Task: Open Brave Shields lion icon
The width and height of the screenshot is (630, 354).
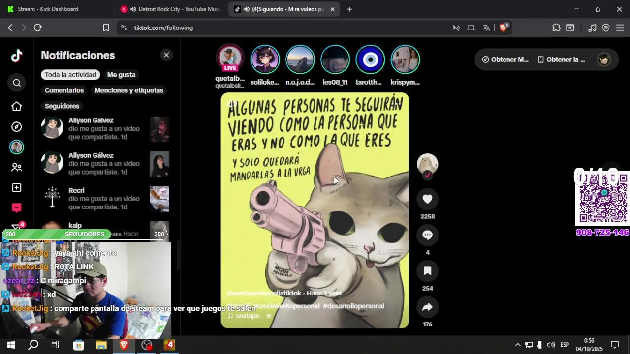Action: click(x=503, y=28)
